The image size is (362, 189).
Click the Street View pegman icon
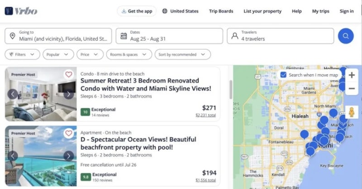click(352, 112)
